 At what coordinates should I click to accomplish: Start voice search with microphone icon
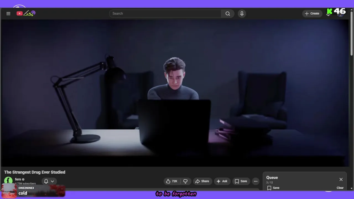(x=242, y=14)
